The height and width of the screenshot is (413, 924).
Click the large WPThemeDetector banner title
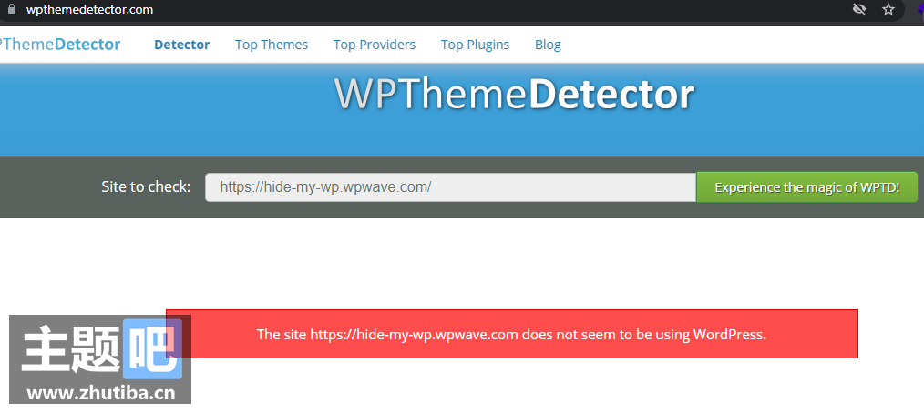point(515,94)
